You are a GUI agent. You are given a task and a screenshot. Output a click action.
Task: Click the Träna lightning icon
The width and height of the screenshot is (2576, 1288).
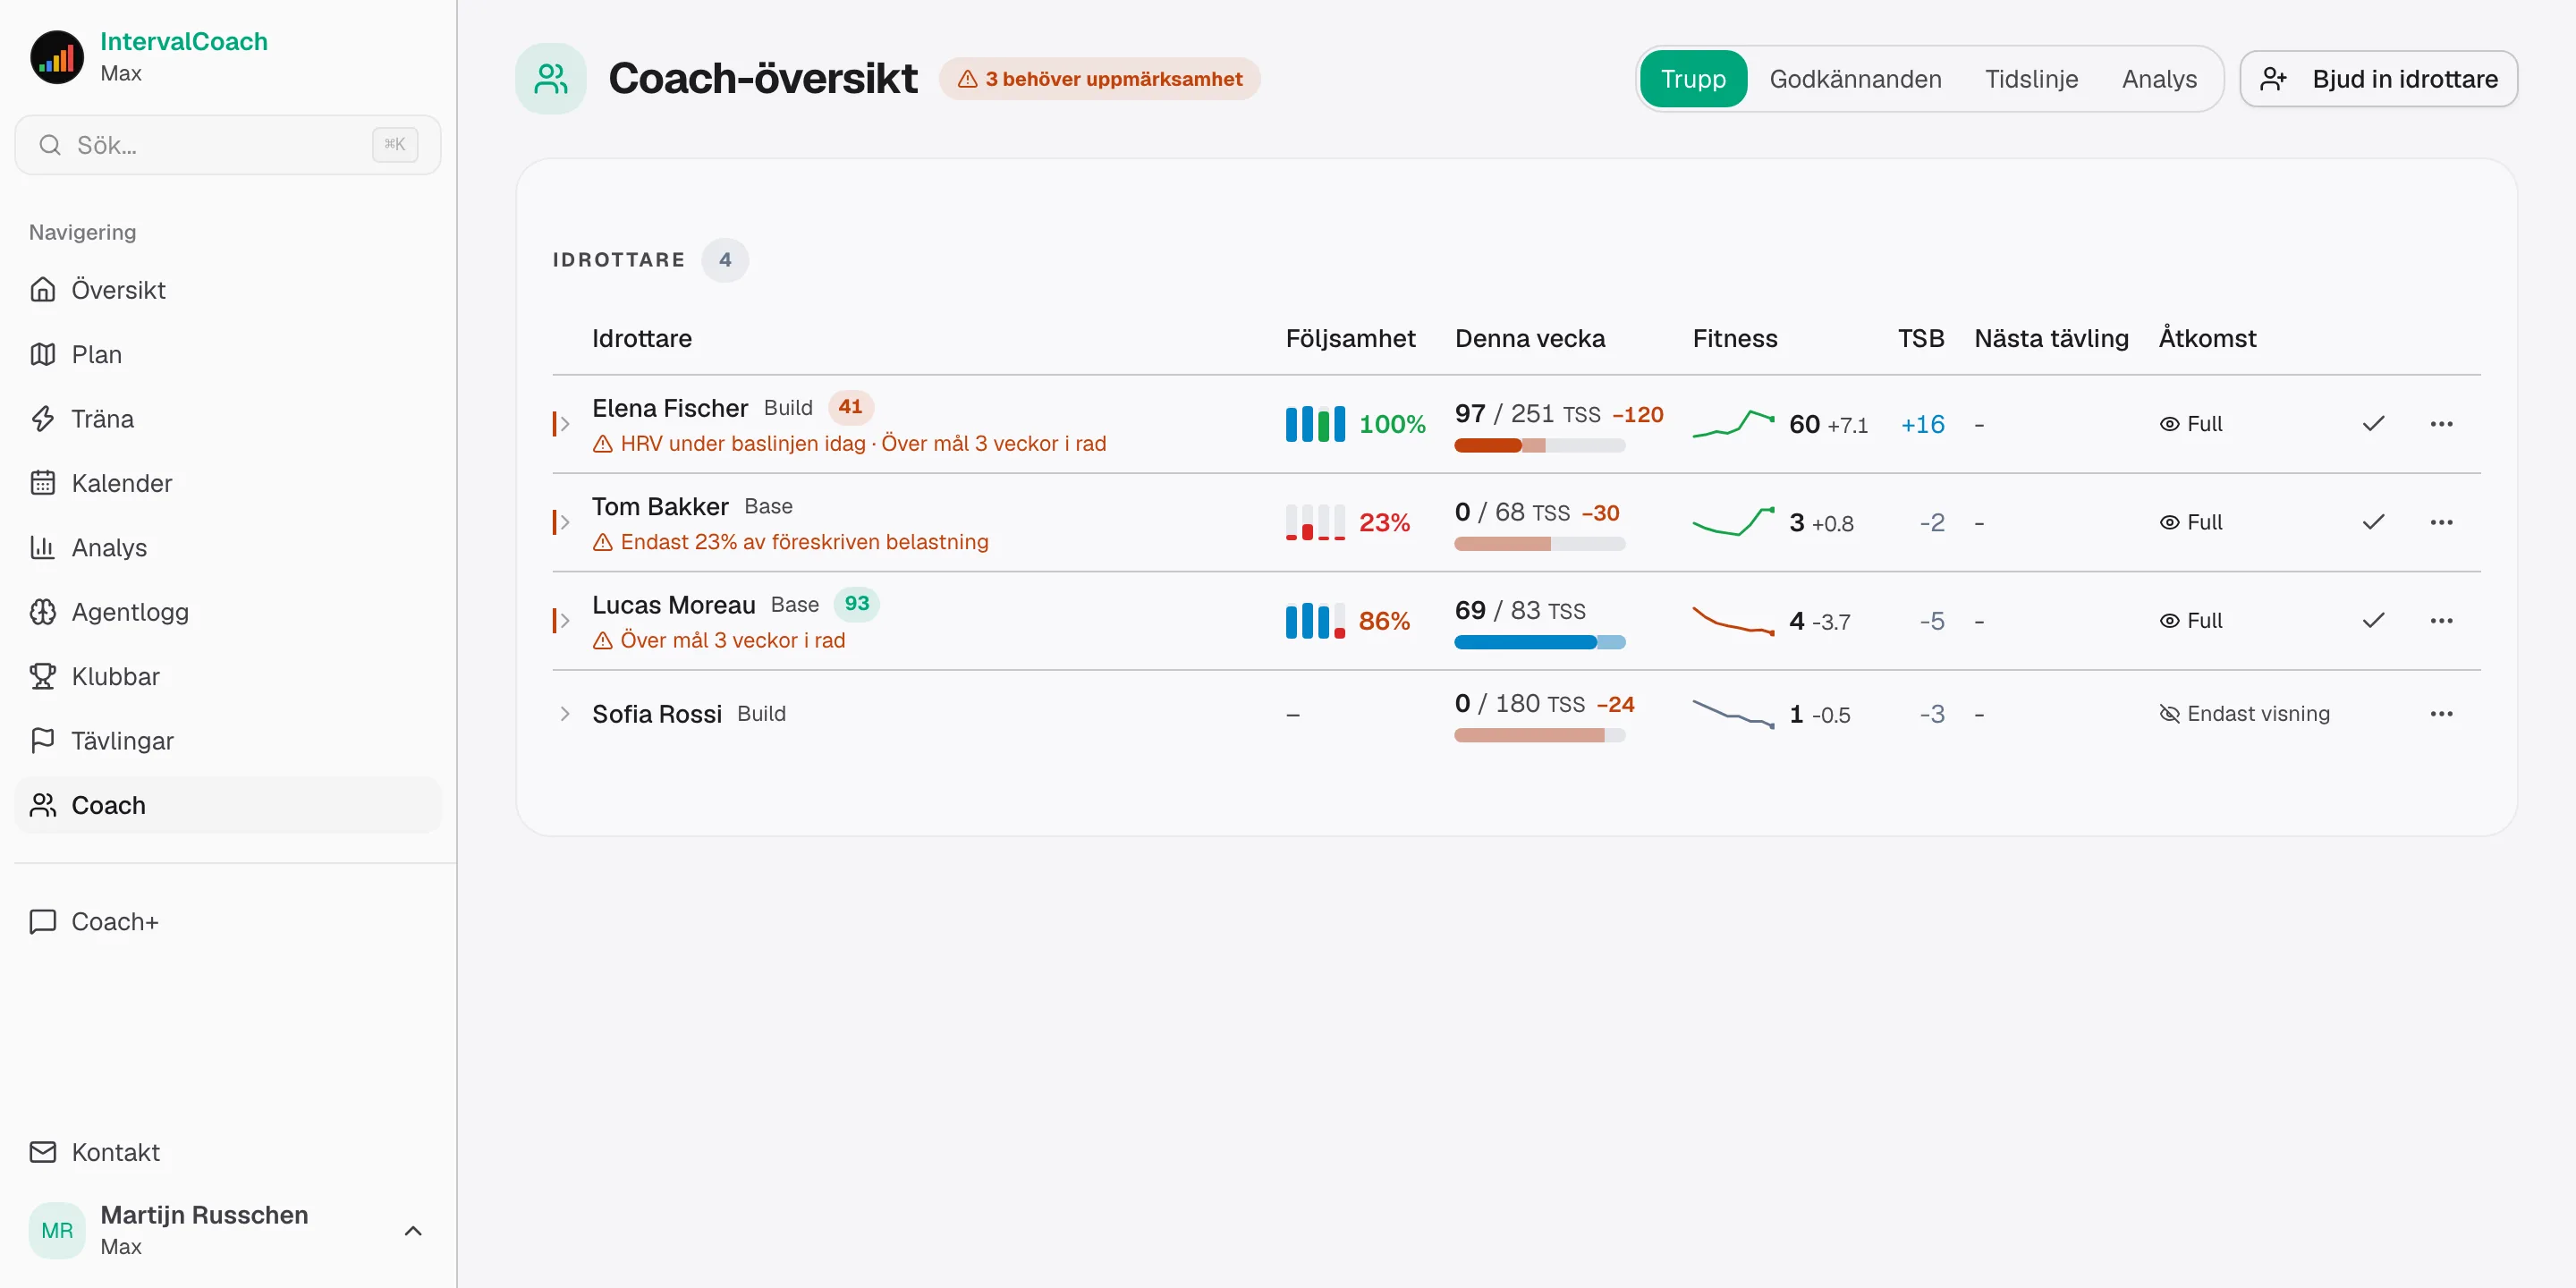pyautogui.click(x=42, y=419)
